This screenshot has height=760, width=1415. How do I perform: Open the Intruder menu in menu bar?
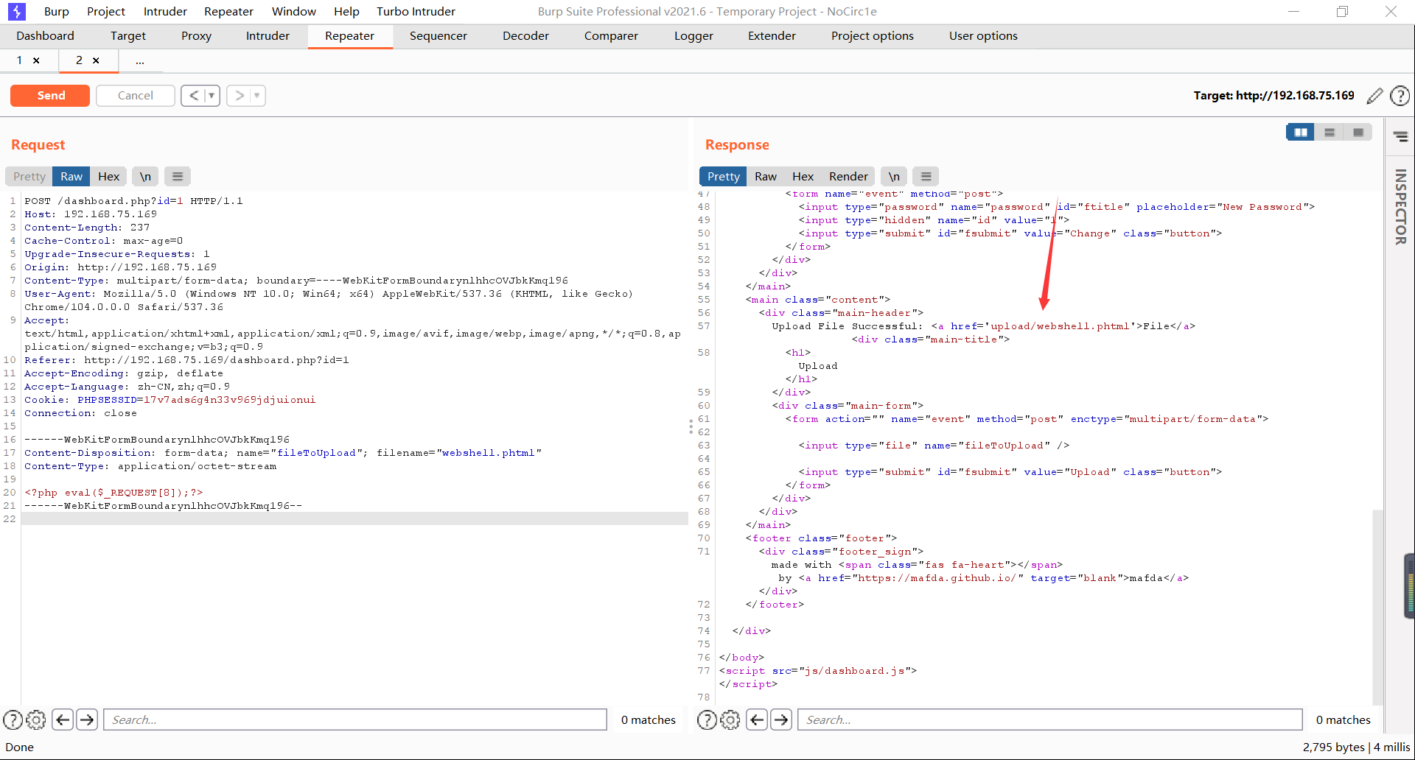coord(165,11)
